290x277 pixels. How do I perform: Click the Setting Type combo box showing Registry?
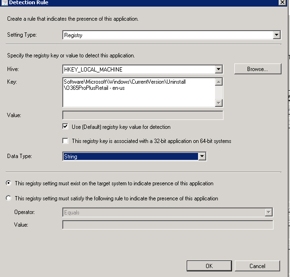(x=172, y=35)
